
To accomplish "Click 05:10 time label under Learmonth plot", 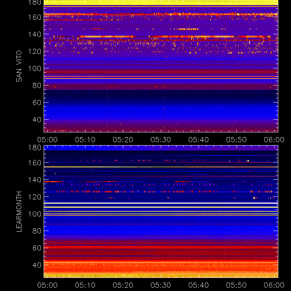I will 85,285.
